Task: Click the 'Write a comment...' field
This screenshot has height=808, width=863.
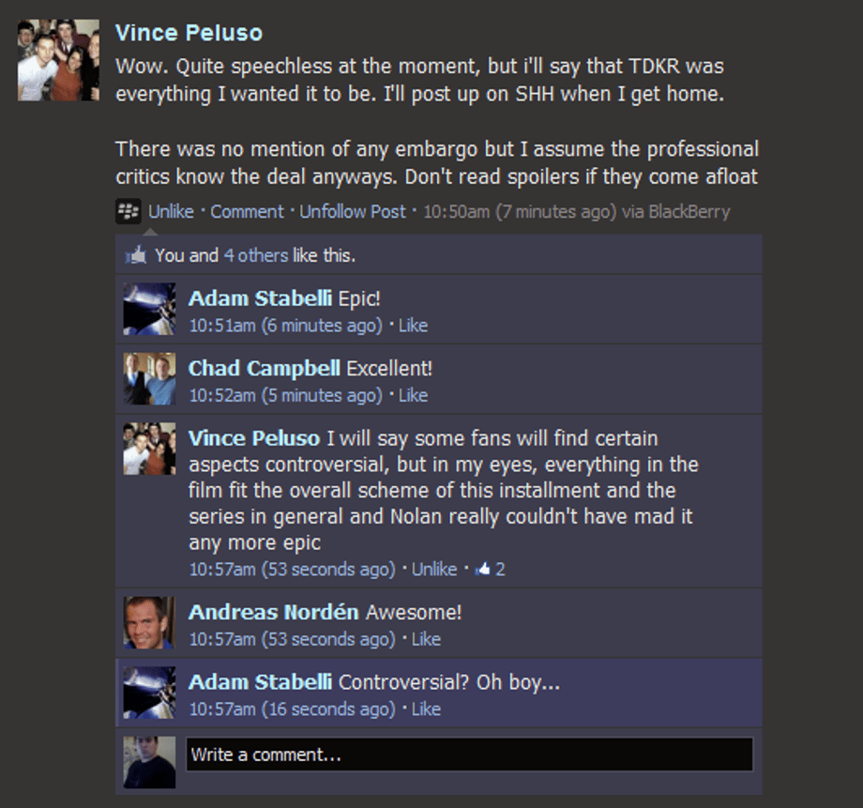Action: pos(469,755)
